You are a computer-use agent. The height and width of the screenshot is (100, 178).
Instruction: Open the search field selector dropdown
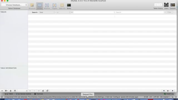[47, 12]
